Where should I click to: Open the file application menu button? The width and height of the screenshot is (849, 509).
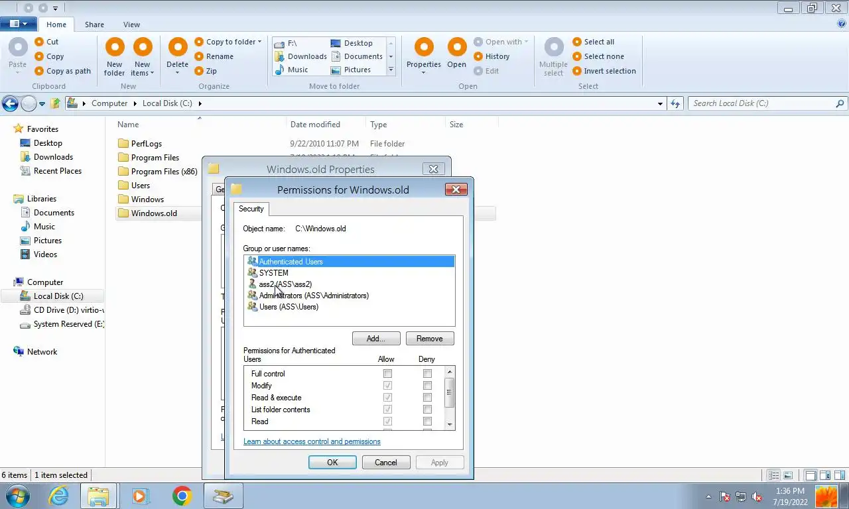[x=19, y=24]
